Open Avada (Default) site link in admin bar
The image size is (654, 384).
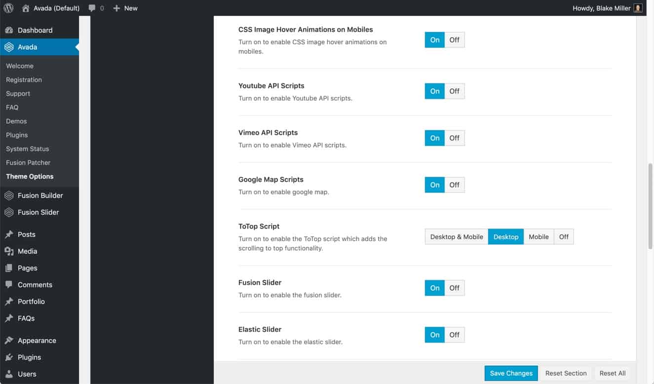click(50, 8)
